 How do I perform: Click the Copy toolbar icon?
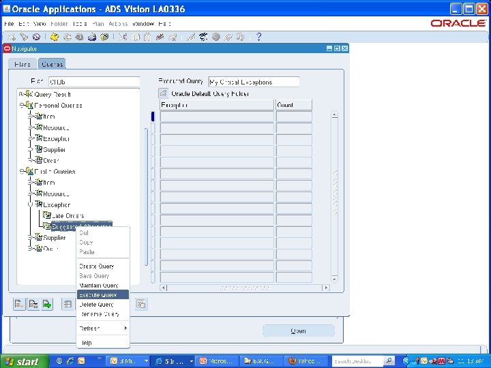pyautogui.click(x=135, y=37)
